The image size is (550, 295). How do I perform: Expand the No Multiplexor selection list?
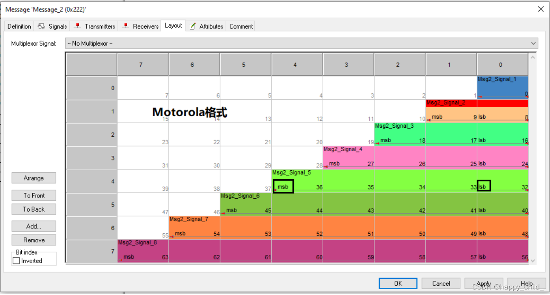click(533, 43)
